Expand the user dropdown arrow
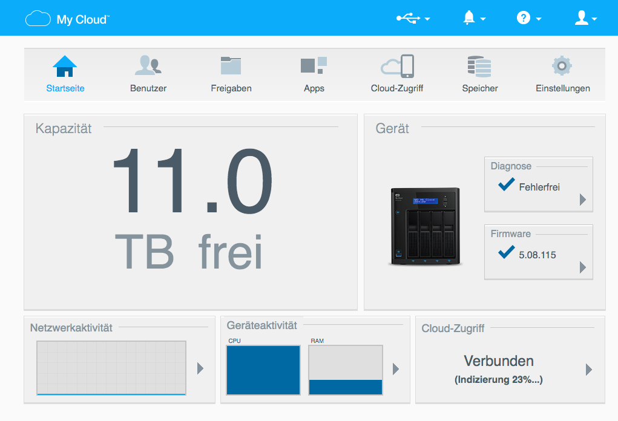 point(594,19)
